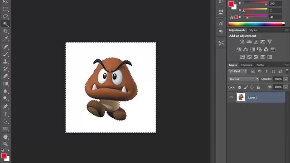Select the Brush tool
Viewport: 290px width, 163px height.
click(x=5, y=54)
